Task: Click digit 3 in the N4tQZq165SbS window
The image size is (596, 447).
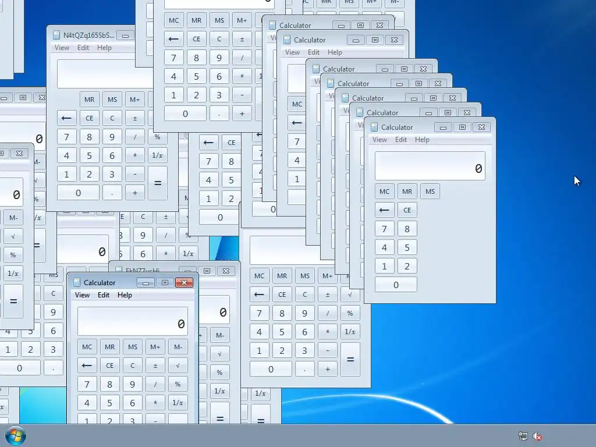Action: coord(112,174)
